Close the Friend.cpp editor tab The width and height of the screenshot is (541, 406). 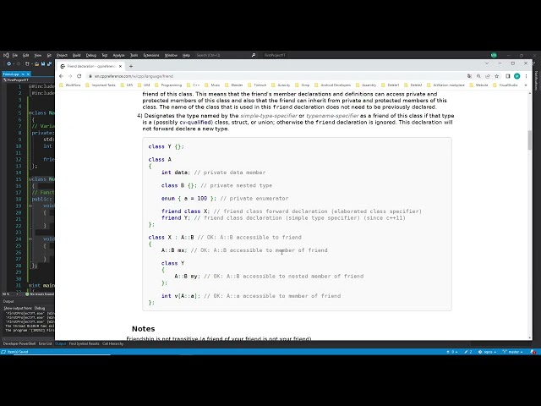click(28, 74)
